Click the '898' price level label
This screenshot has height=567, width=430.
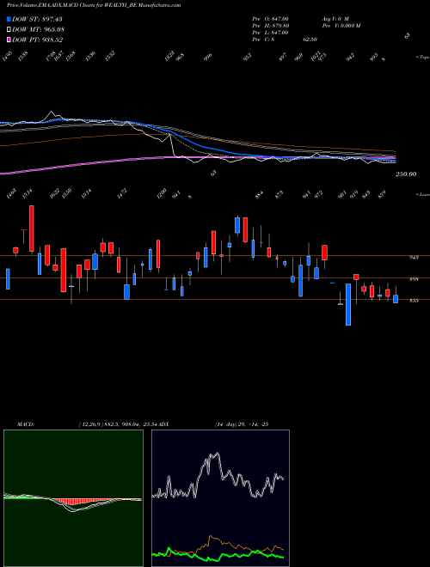(414, 279)
